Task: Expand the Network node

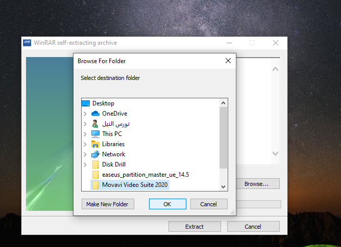Action: pos(85,154)
